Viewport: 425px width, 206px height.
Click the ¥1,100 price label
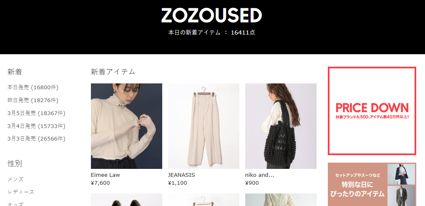click(178, 183)
